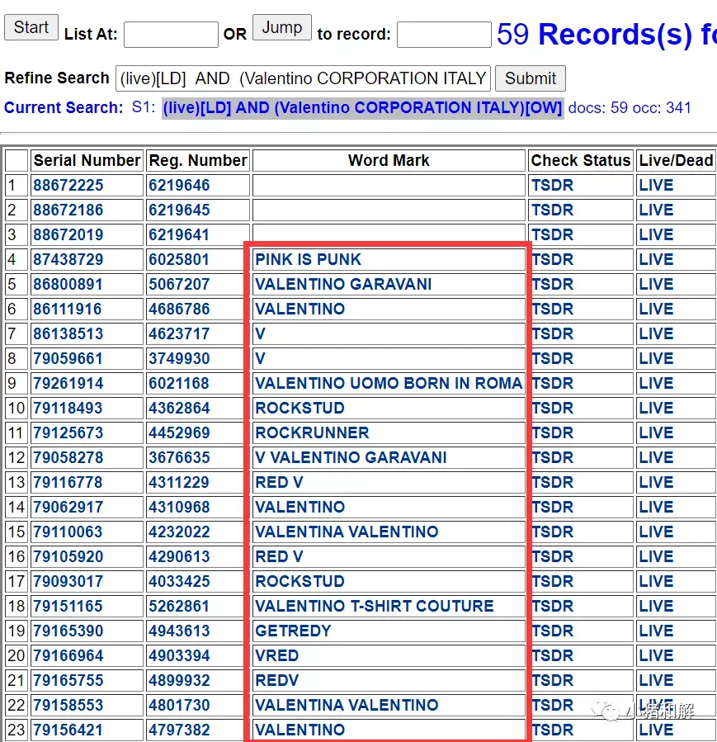This screenshot has width=717, height=742.
Task: Click LIVE status in row 13
Action: 656,482
